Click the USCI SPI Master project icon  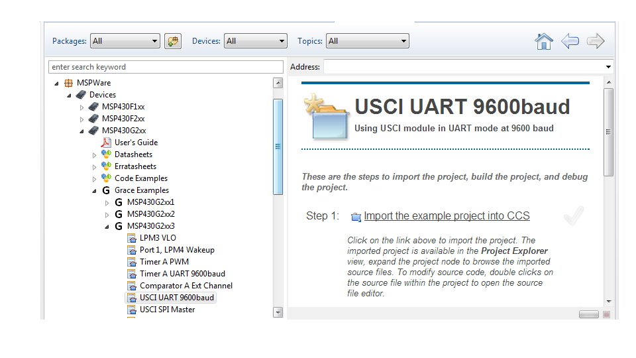pyautogui.click(x=131, y=310)
